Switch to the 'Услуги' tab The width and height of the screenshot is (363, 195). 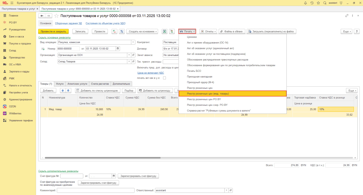click(x=60, y=84)
